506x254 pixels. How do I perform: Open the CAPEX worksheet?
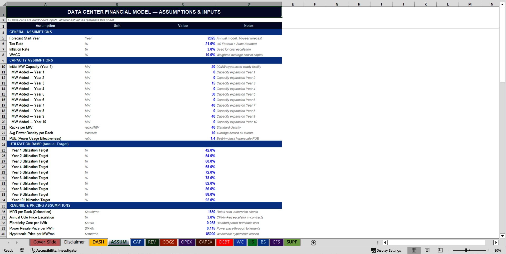(205, 242)
